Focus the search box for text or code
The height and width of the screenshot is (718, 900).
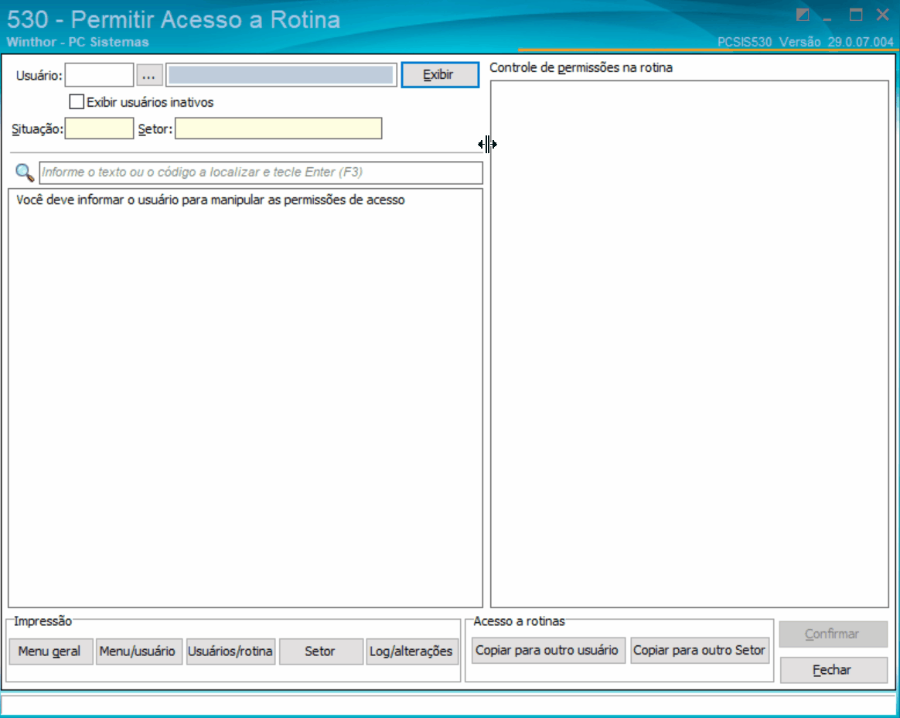pyautogui.click(x=261, y=173)
